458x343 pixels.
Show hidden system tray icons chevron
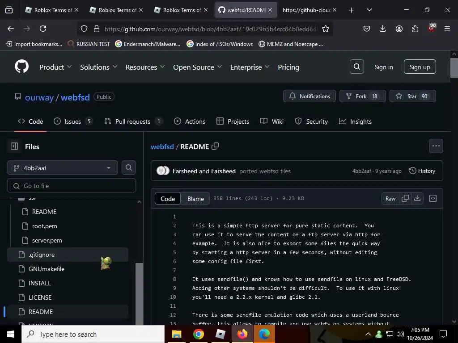pyautogui.click(x=368, y=334)
